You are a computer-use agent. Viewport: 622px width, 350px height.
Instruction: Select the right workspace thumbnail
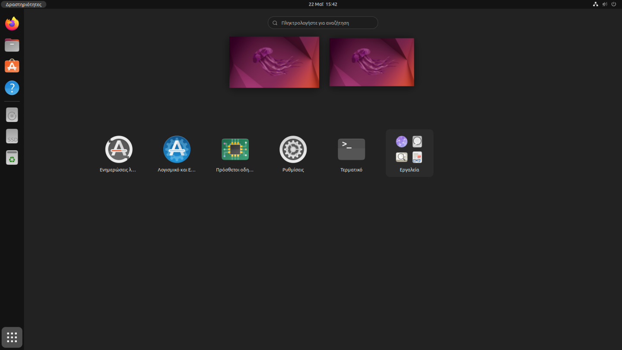pos(371,62)
